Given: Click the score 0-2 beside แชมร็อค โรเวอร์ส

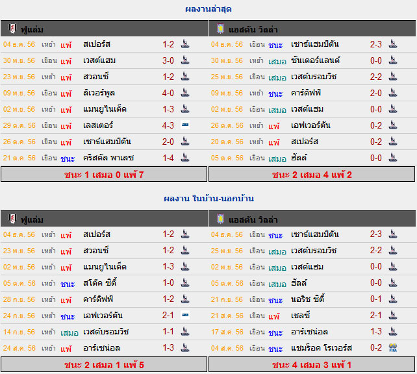Looking at the screenshot, I should [376, 347].
